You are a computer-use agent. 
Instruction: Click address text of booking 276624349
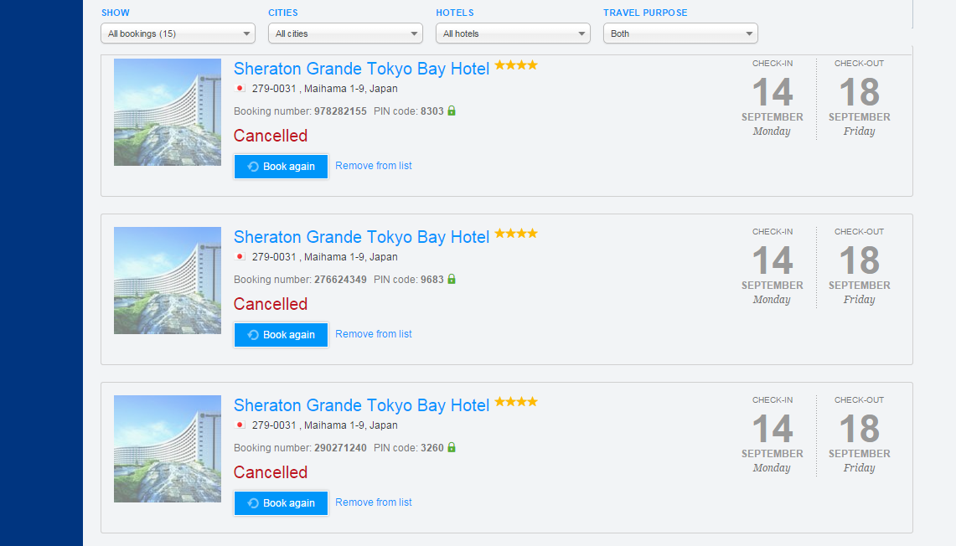tap(325, 256)
